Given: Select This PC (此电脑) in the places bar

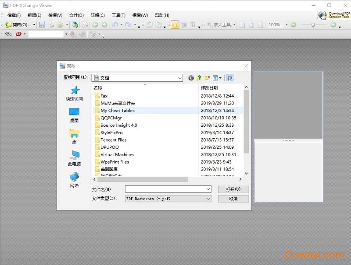Looking at the screenshot, I should [x=74, y=158].
